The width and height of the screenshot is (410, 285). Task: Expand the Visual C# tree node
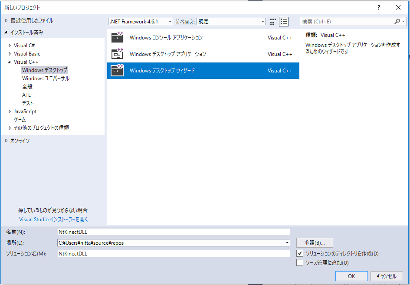[10, 46]
